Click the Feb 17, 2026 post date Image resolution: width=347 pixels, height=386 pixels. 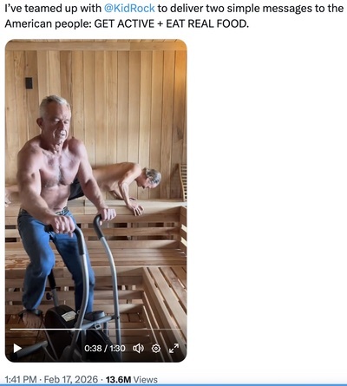(71, 379)
